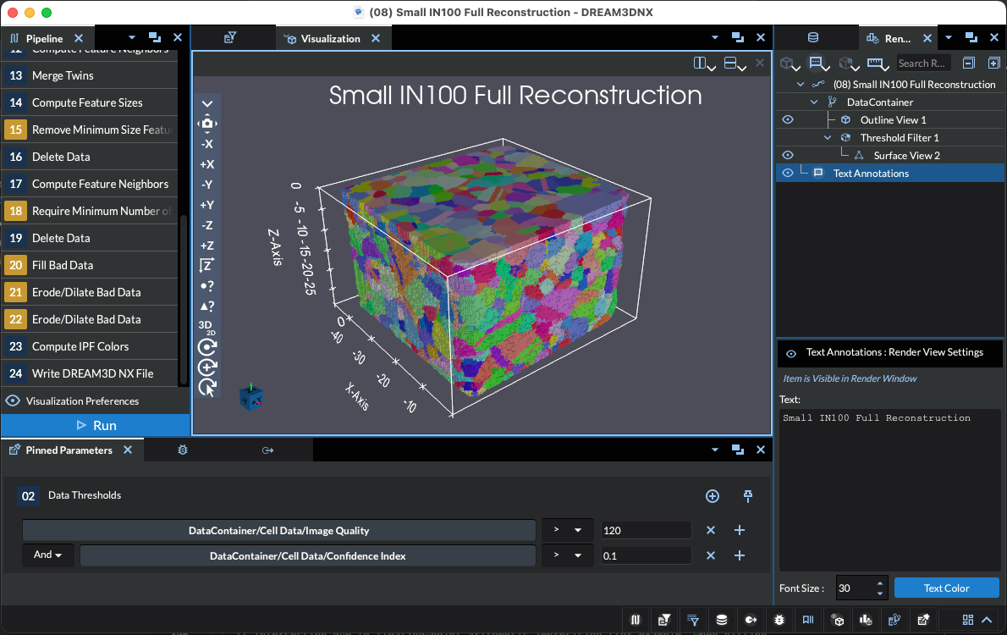Screen dimensions: 1007x635
Task: Switch to the Visualization tab
Action: pyautogui.click(x=330, y=39)
